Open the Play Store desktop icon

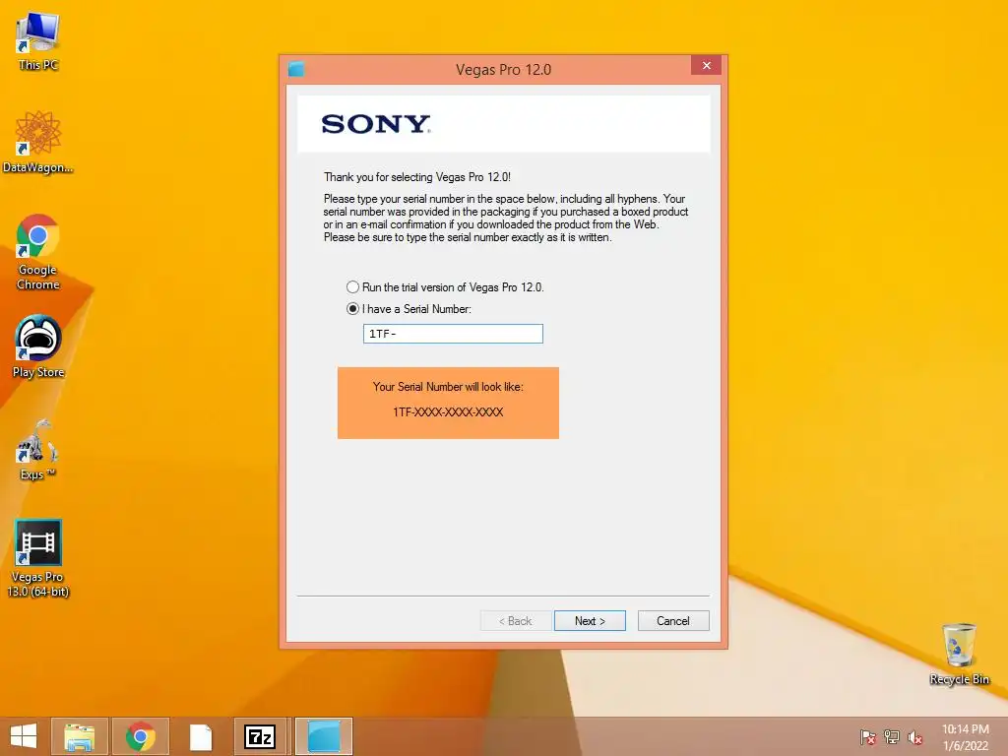click(38, 346)
